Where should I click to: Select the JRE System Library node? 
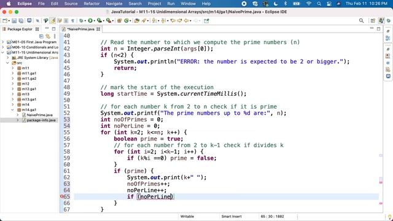pyautogui.click(x=35, y=58)
